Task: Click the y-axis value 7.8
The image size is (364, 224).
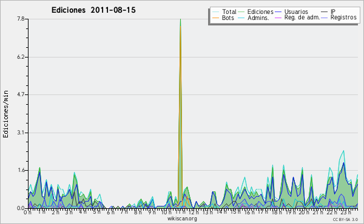Action: click(x=21, y=19)
